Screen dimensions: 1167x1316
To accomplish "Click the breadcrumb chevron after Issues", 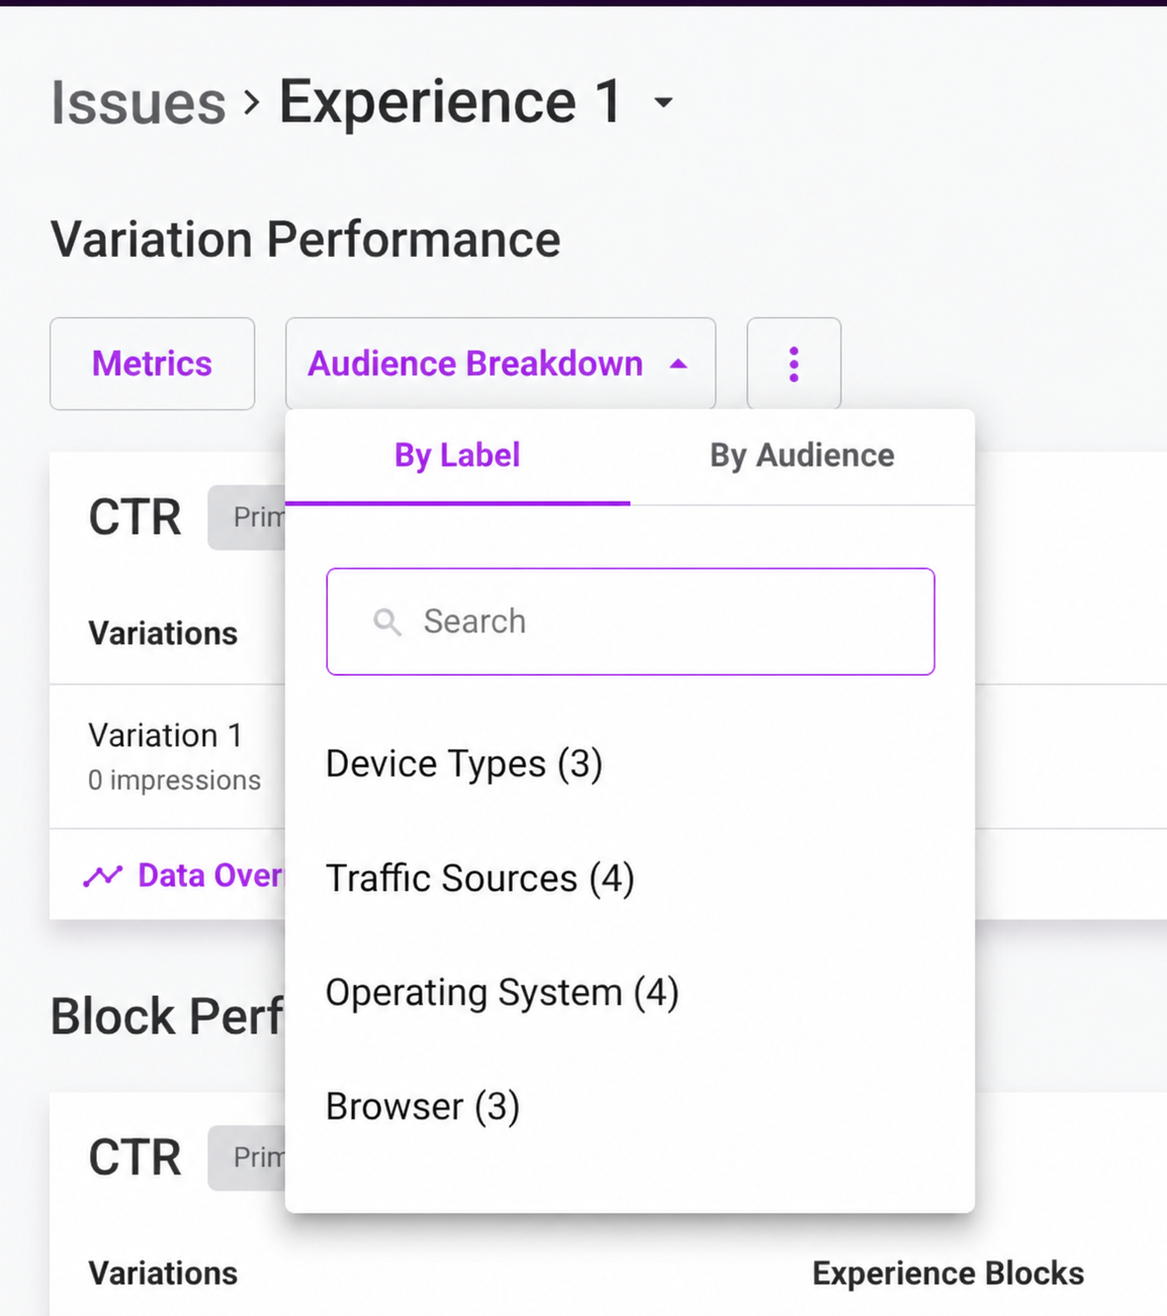I will point(252,102).
